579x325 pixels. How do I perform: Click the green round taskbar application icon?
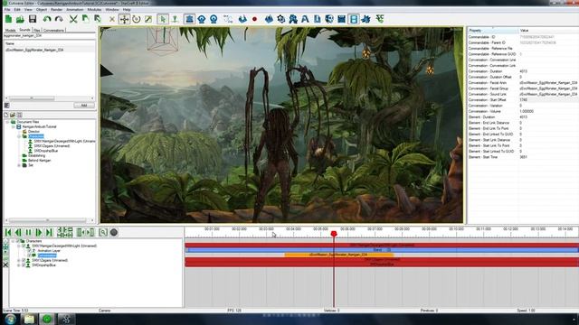(47, 319)
